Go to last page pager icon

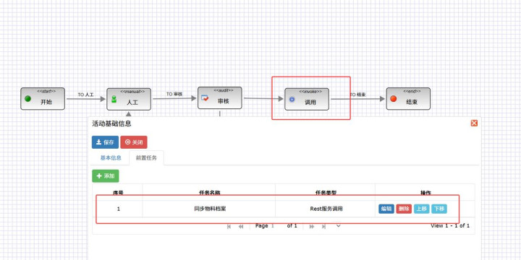tap(323, 226)
